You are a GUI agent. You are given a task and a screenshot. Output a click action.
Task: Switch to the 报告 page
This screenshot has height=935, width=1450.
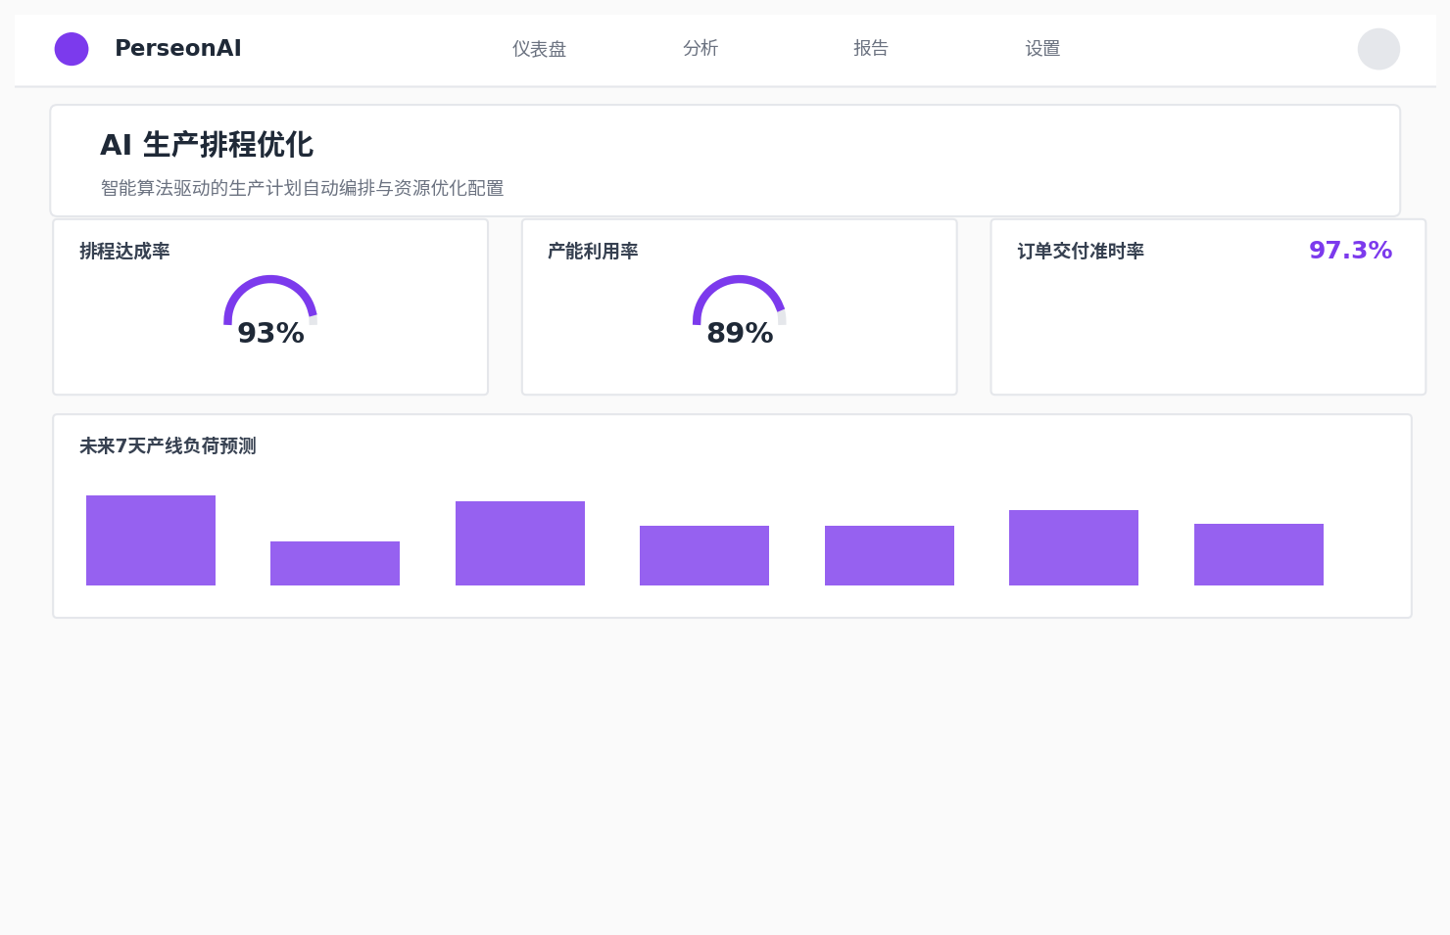tap(871, 49)
